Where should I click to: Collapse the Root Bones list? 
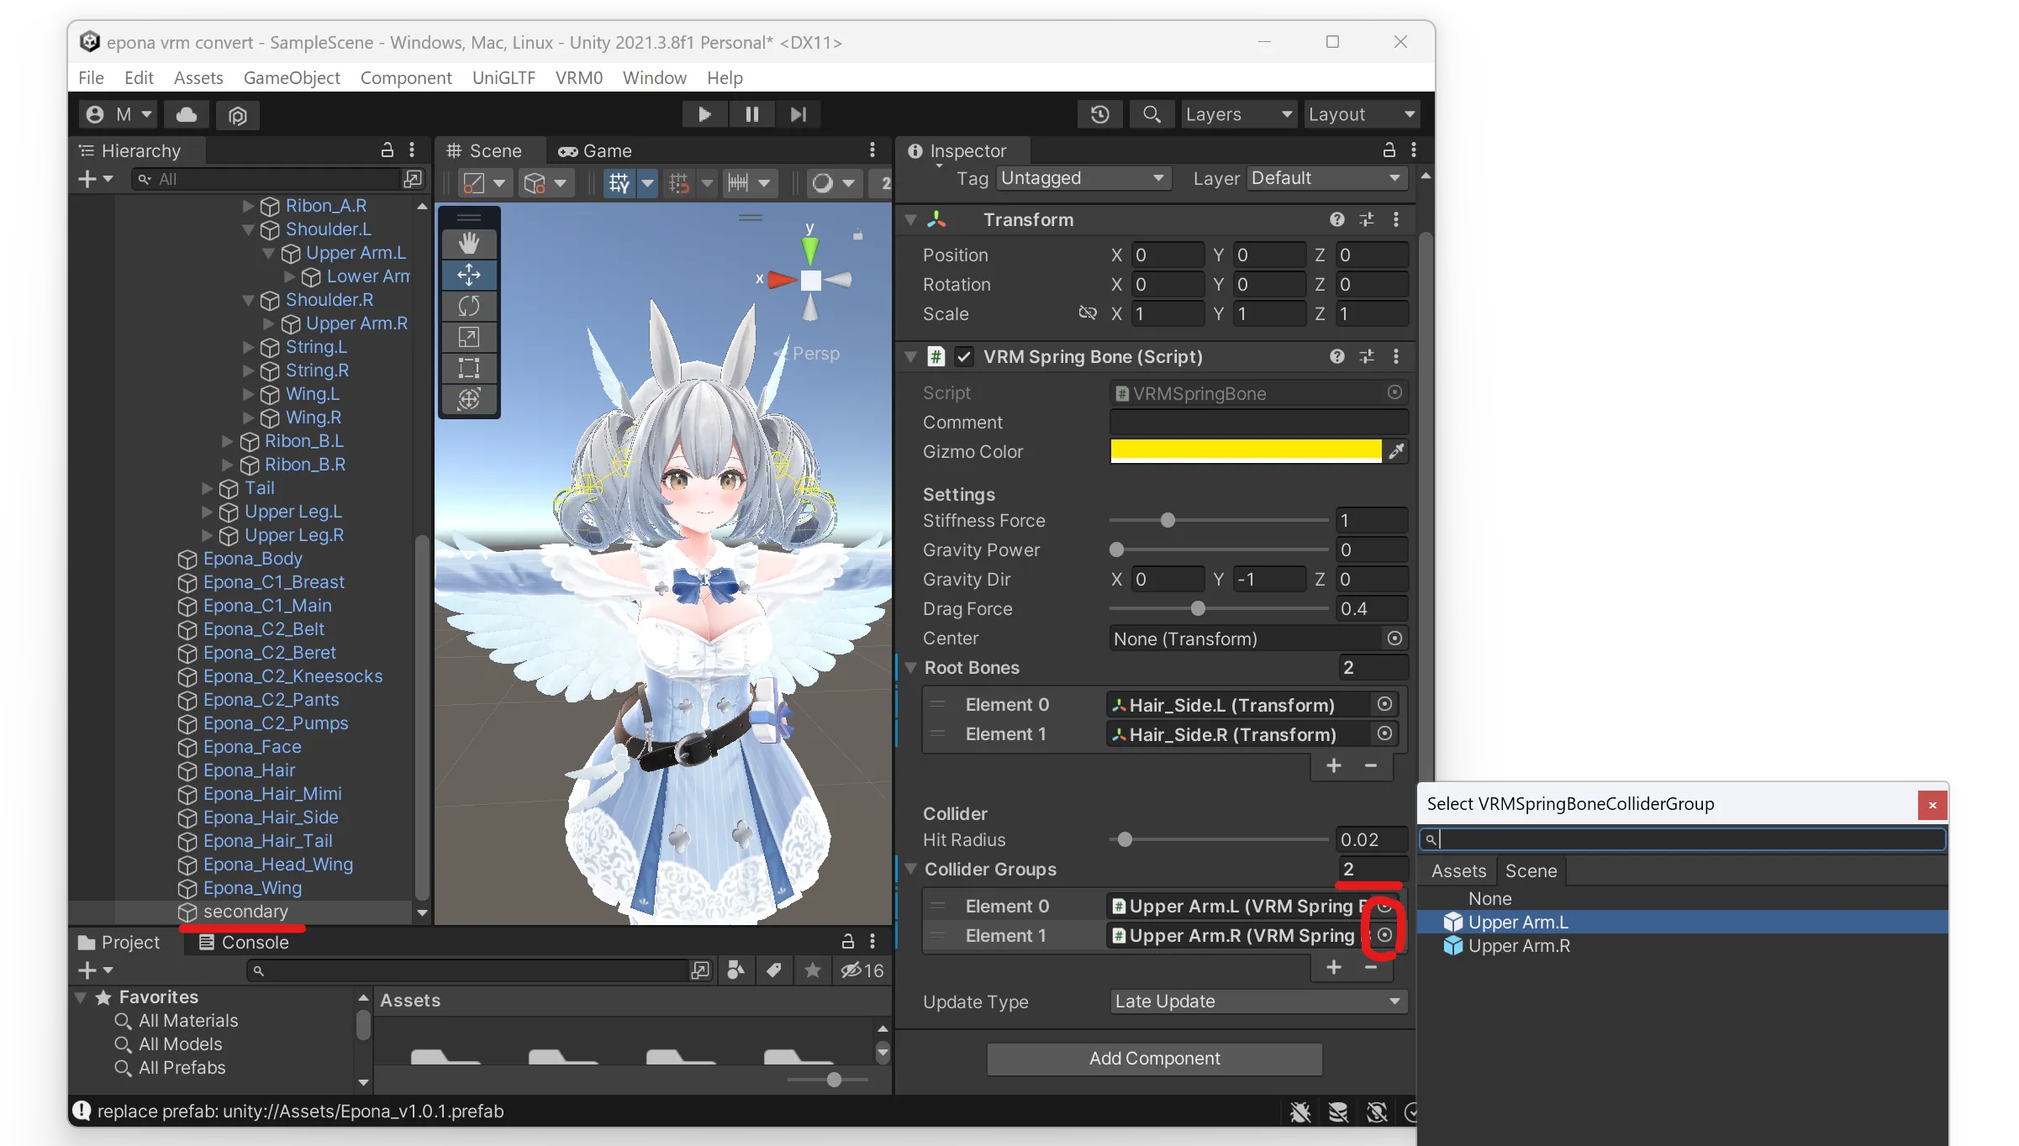[910, 668]
